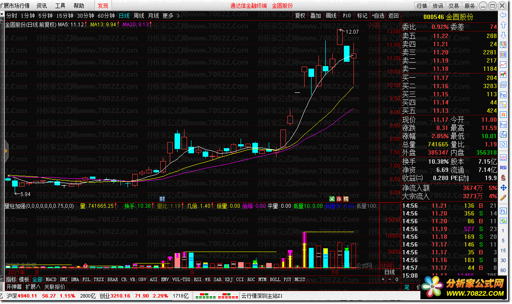512x304 pixels.
Task: Open the tree-structure icon in sidebar
Action: pos(503,104)
